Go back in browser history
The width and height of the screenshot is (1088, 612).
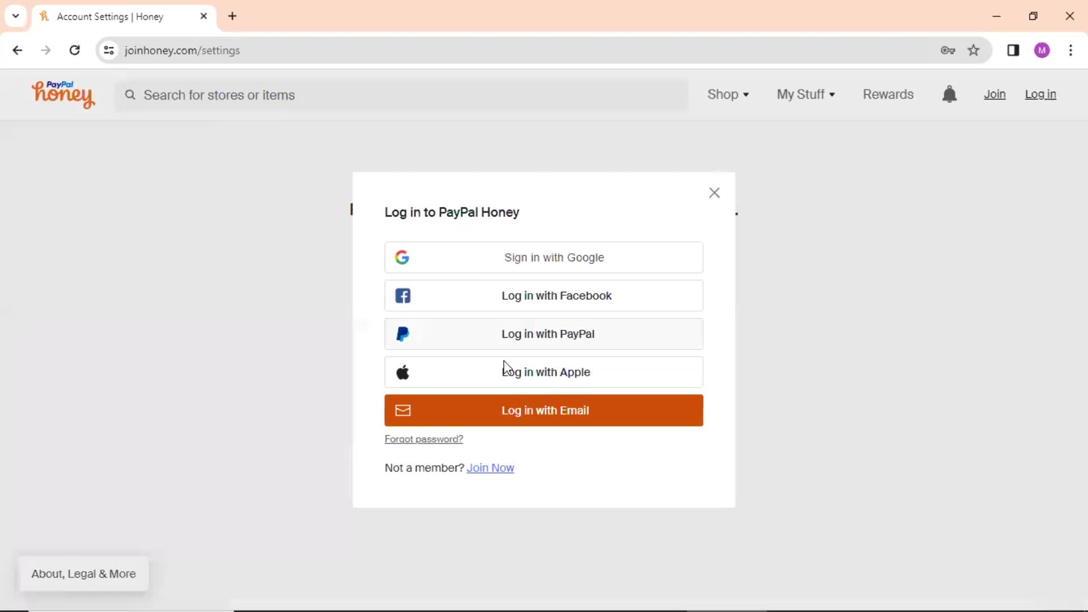pos(18,50)
